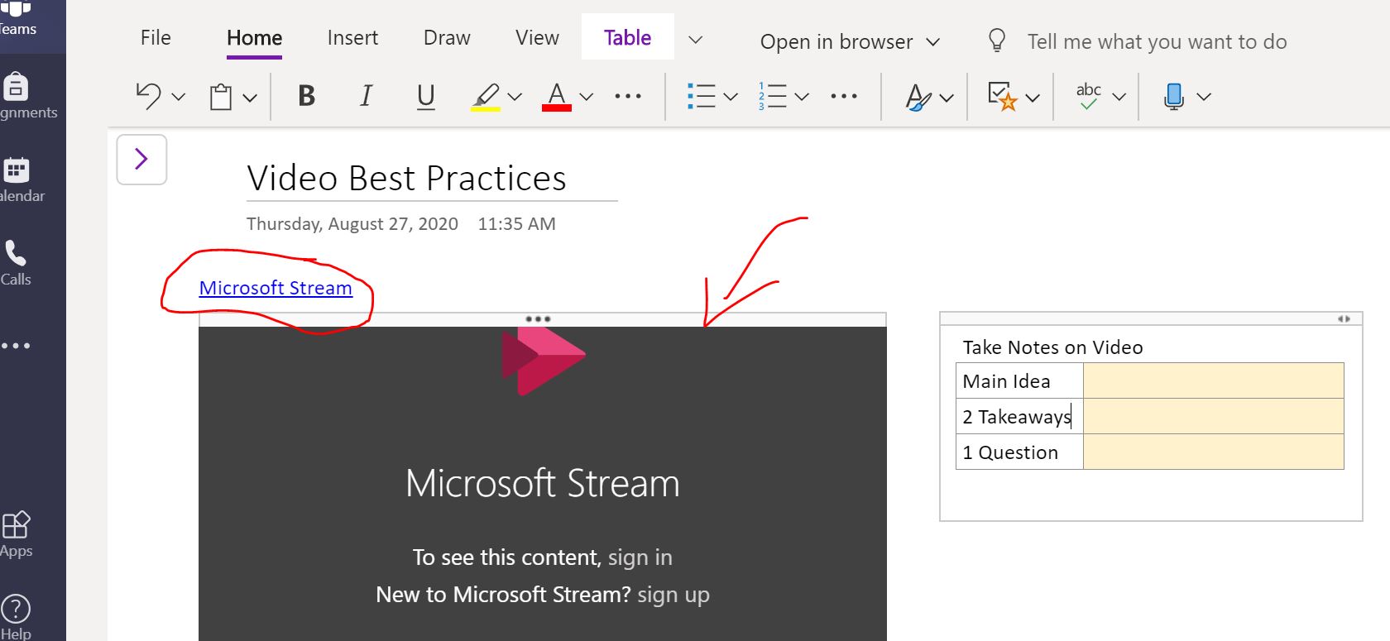Click the page date Thursday, August 27, 2020
The height and width of the screenshot is (641, 1390).
coord(352,223)
